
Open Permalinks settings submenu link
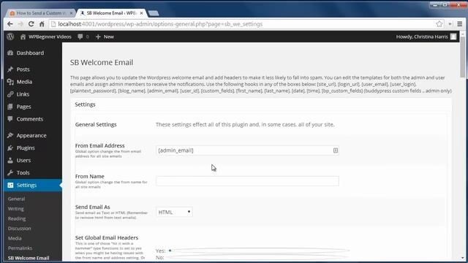tap(20, 248)
